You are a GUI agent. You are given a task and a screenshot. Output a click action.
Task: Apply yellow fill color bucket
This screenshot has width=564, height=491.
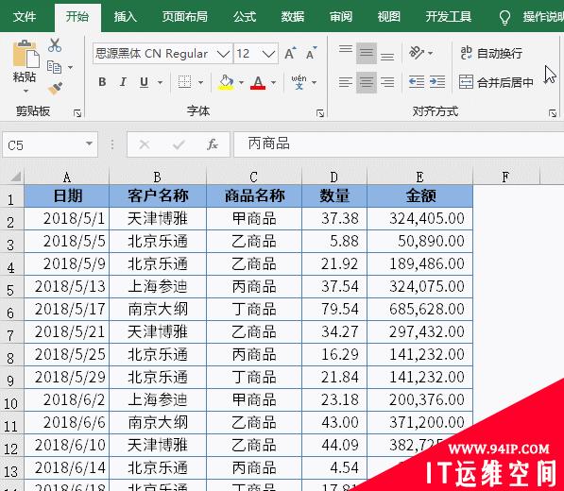(226, 82)
